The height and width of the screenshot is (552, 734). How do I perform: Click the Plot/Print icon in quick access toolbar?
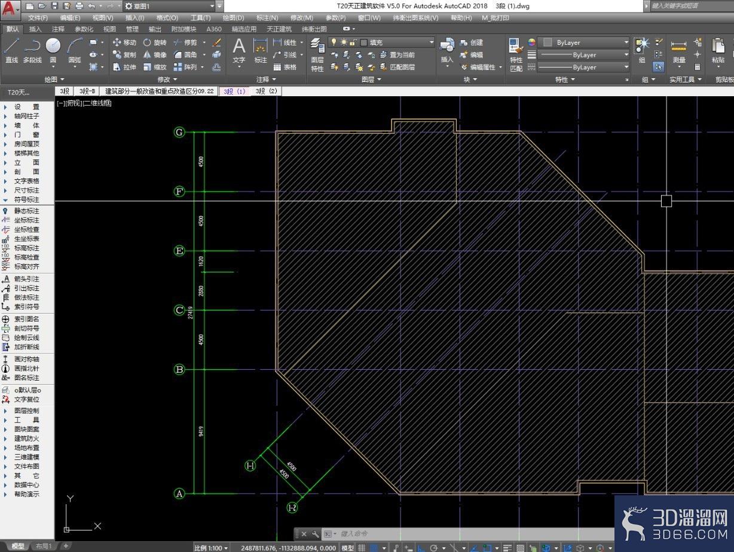point(79,6)
